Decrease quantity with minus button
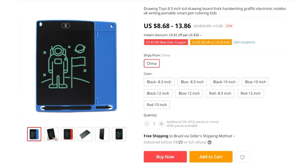 tap(147, 124)
